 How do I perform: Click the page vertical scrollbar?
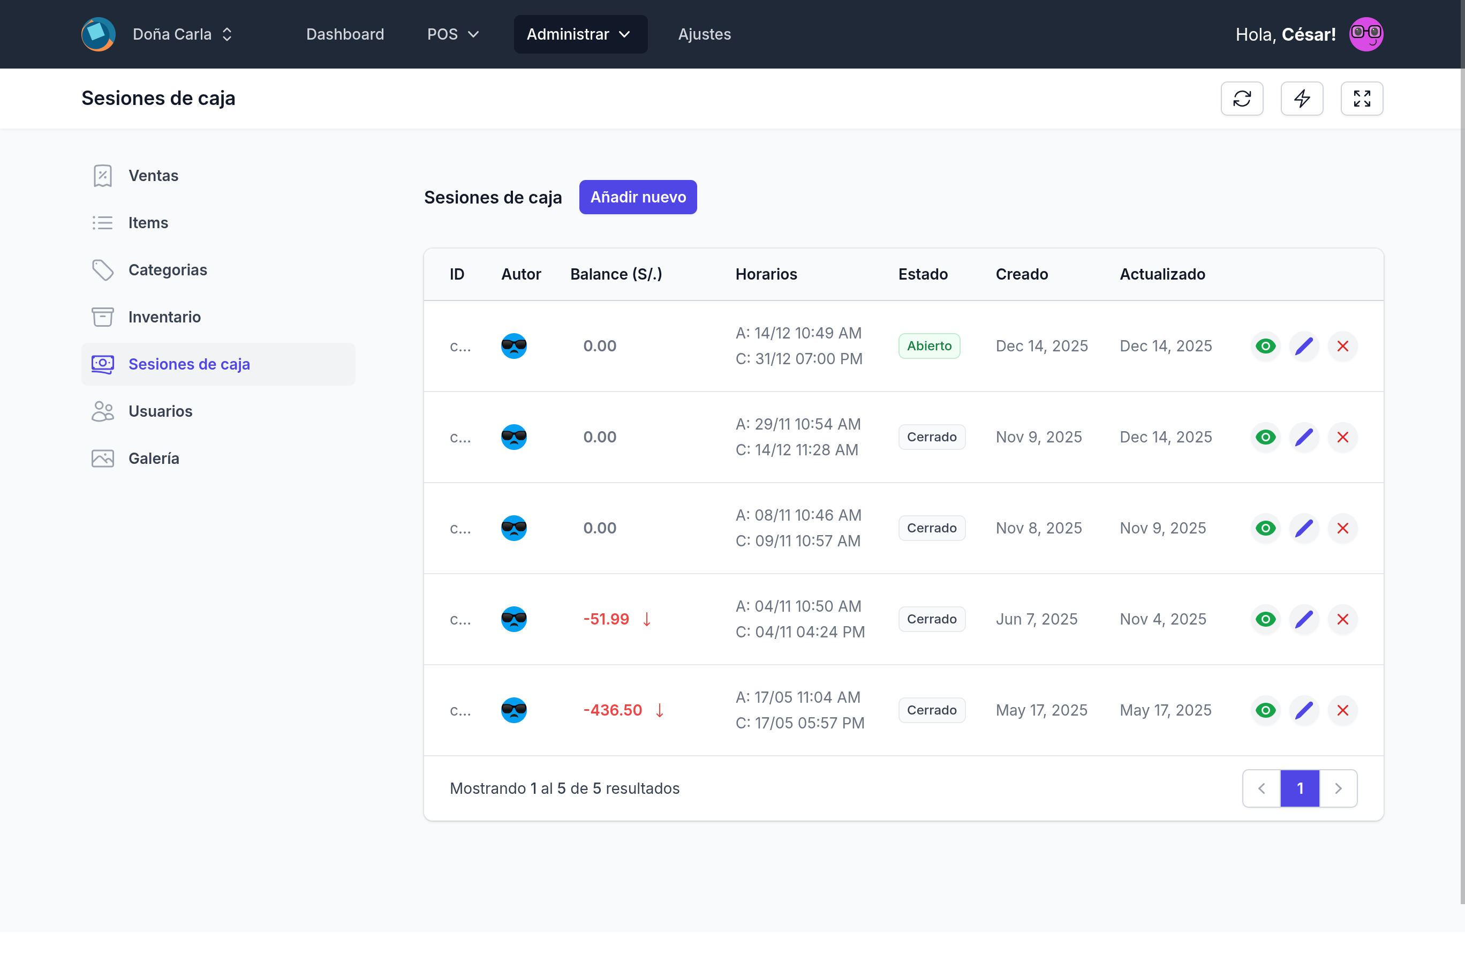click(1462, 452)
